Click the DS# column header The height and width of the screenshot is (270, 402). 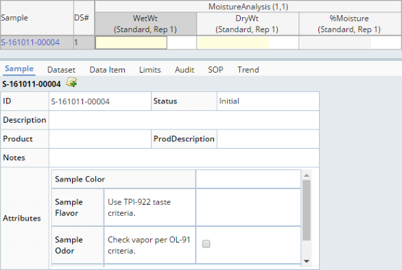click(84, 18)
